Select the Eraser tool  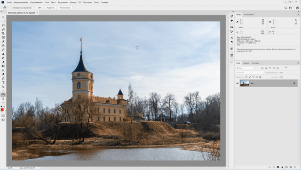[x=3, y=62]
